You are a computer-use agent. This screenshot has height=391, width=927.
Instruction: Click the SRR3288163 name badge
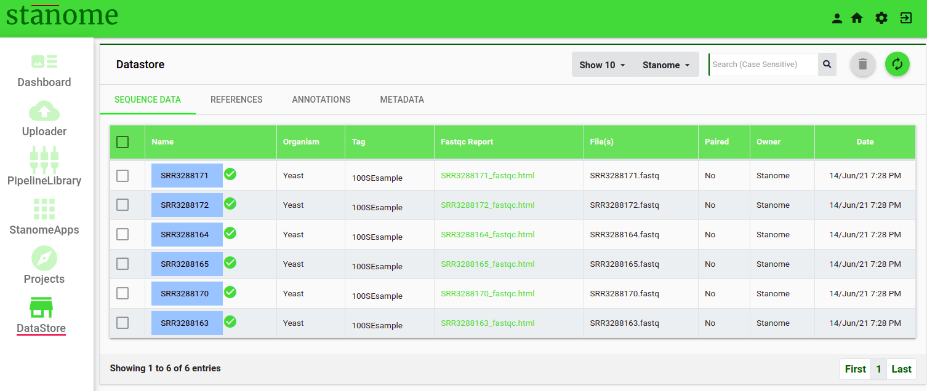[187, 323]
